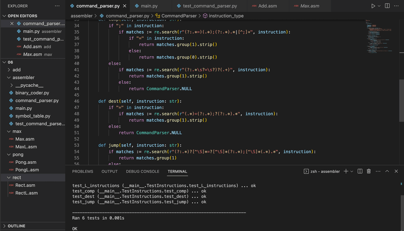
Task: Close the bottom terminal panel
Action: click(x=397, y=171)
